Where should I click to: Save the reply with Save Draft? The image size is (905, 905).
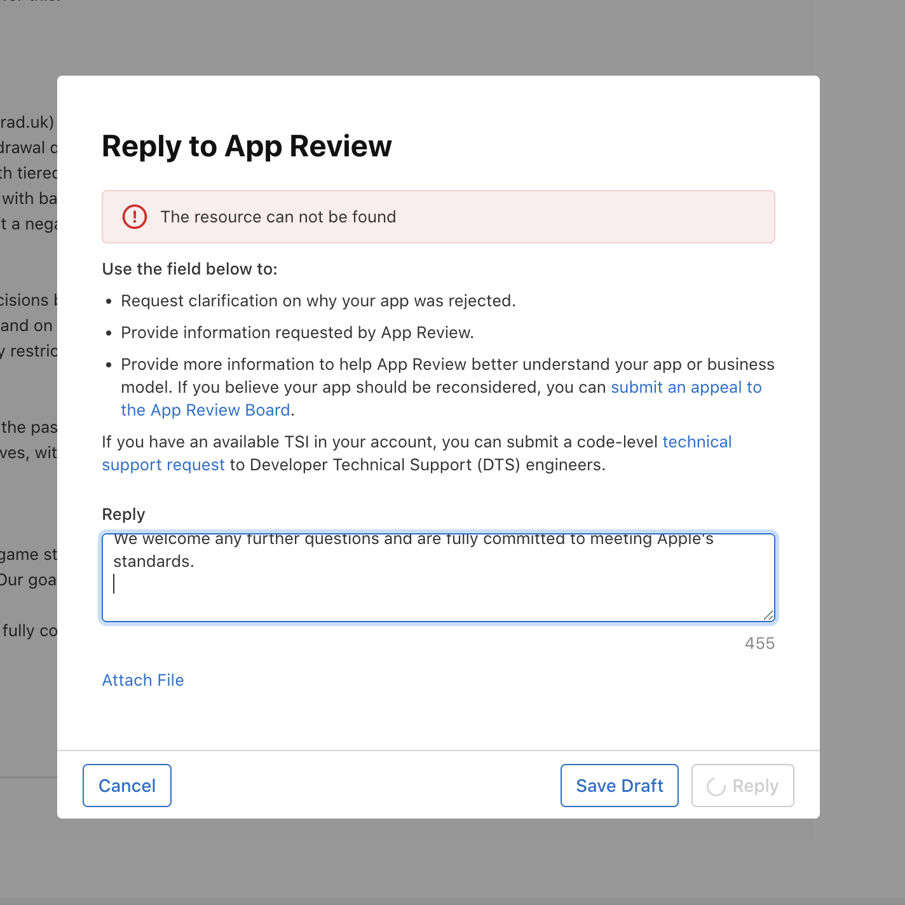[619, 786]
